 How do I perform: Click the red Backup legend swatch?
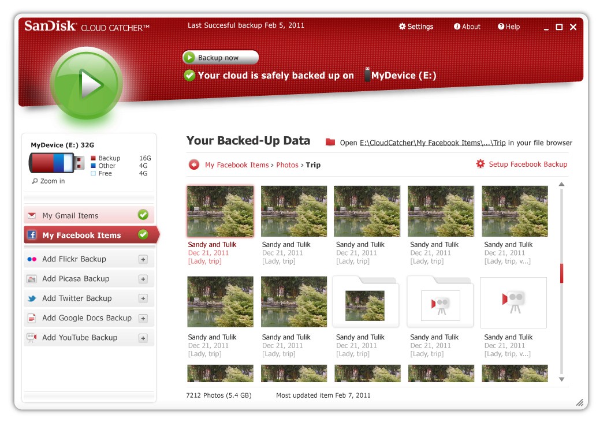pyautogui.click(x=93, y=158)
